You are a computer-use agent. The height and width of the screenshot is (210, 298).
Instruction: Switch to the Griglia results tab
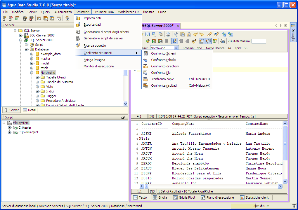(160, 197)
